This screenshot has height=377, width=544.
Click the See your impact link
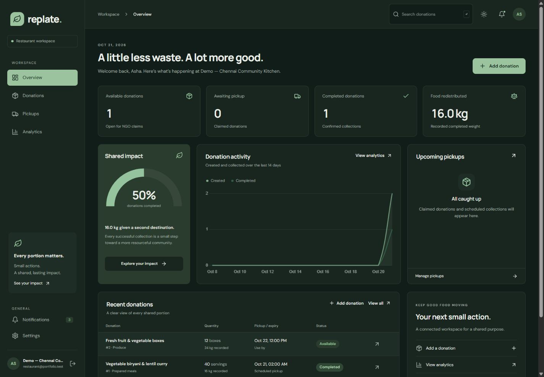(x=32, y=283)
